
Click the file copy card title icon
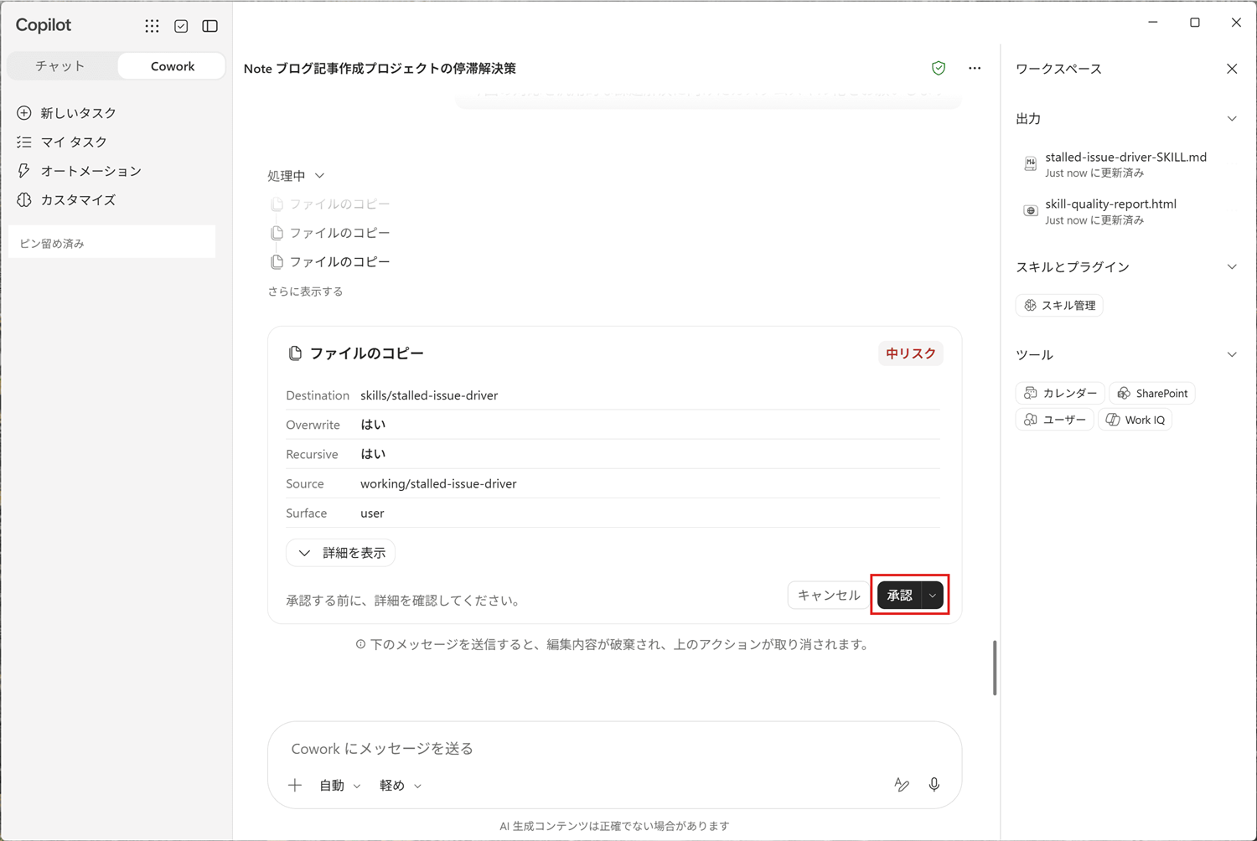coord(295,353)
